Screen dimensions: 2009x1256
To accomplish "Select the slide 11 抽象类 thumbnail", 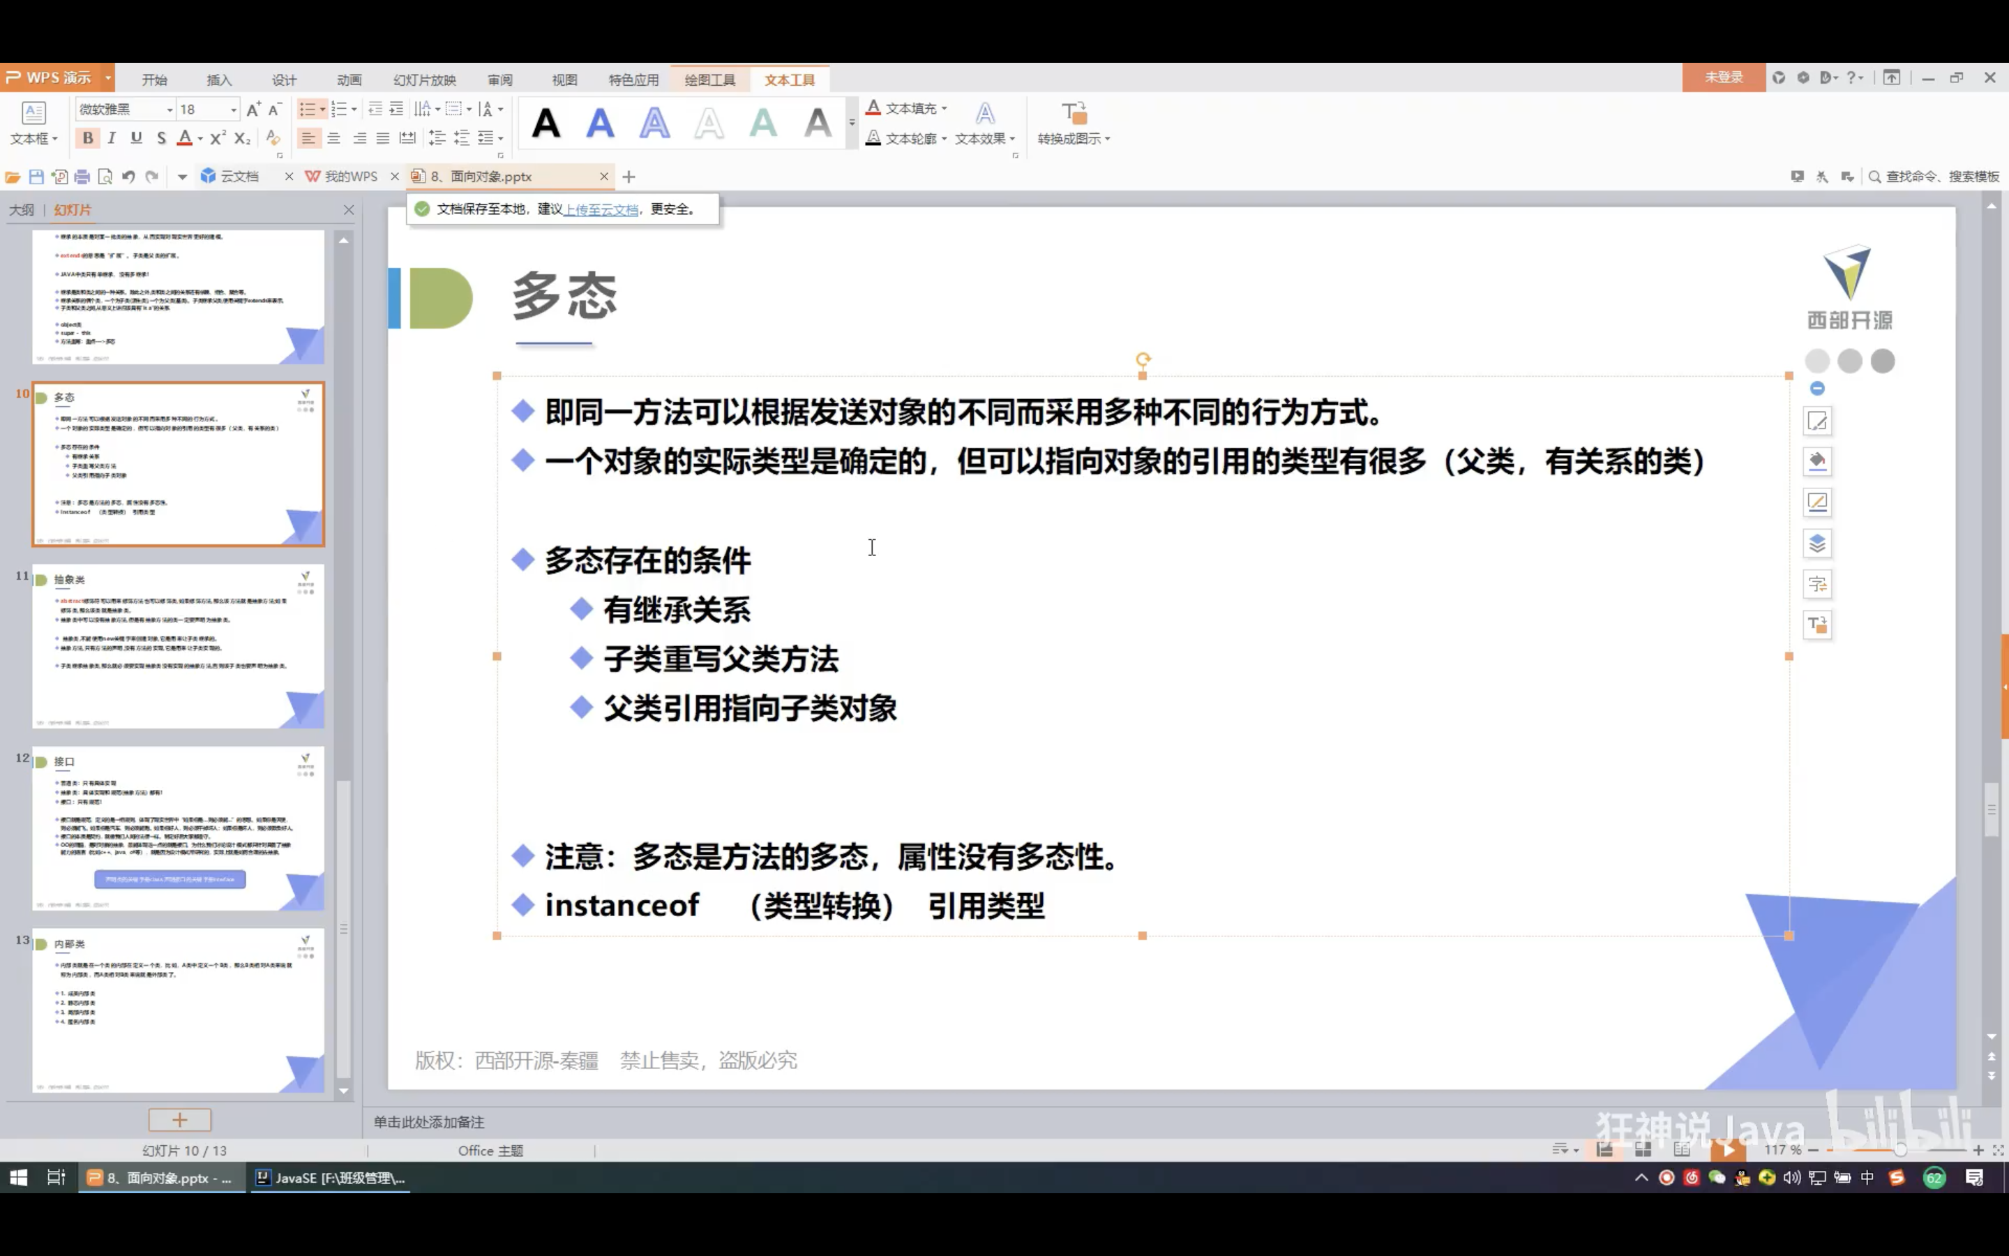I will (178, 645).
